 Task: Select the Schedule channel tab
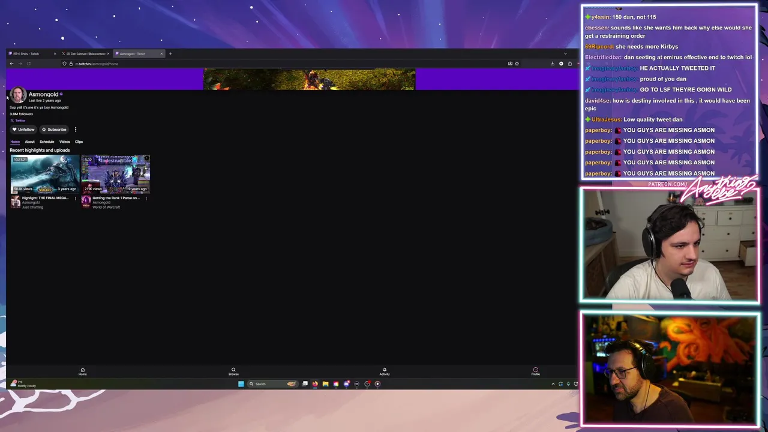coord(47,142)
